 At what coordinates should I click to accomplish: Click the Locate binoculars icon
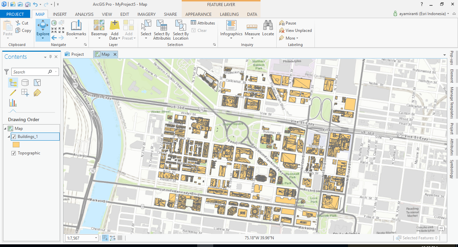pos(268,25)
